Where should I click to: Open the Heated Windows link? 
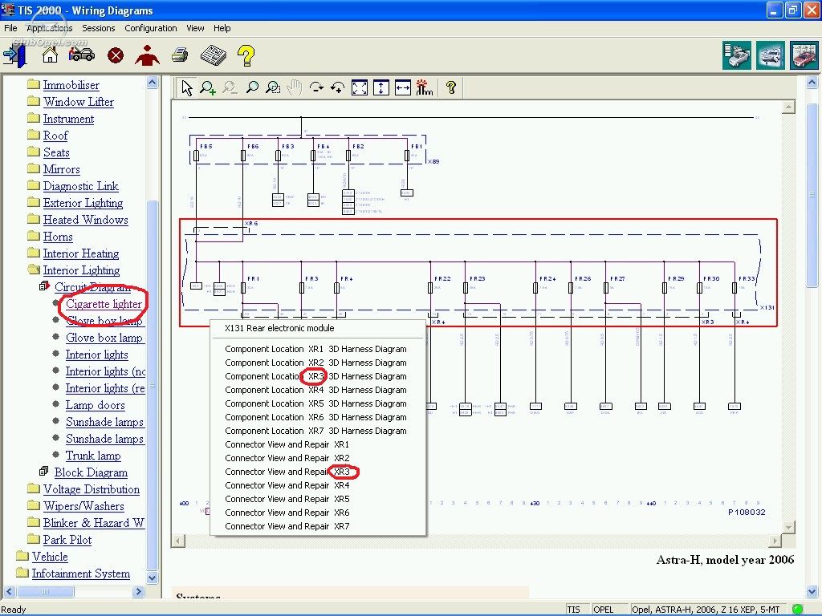[85, 220]
